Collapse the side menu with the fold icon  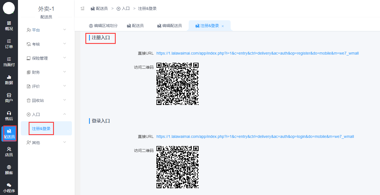coord(83,8)
